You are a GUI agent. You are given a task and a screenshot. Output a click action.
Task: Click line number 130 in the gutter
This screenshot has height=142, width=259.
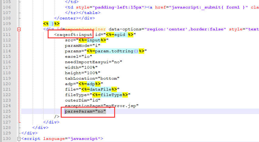point(7,139)
